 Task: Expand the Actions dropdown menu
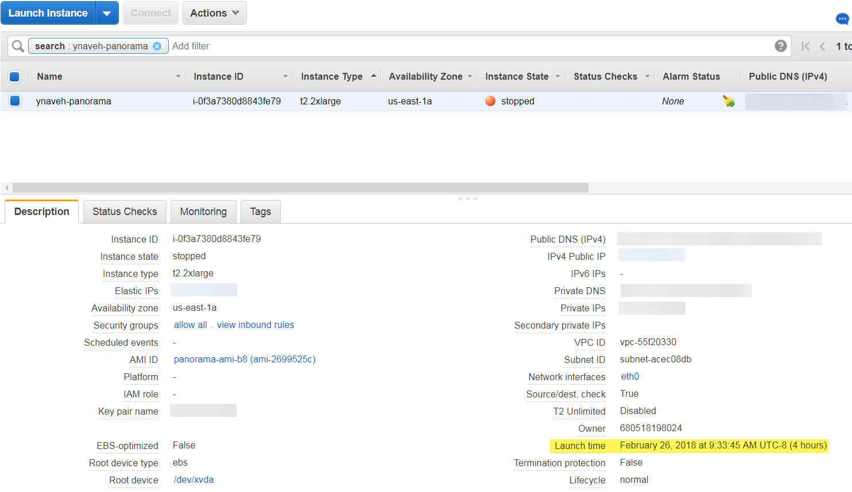(214, 13)
